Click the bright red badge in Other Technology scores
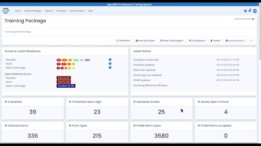261x146 pixels. coord(62,68)
